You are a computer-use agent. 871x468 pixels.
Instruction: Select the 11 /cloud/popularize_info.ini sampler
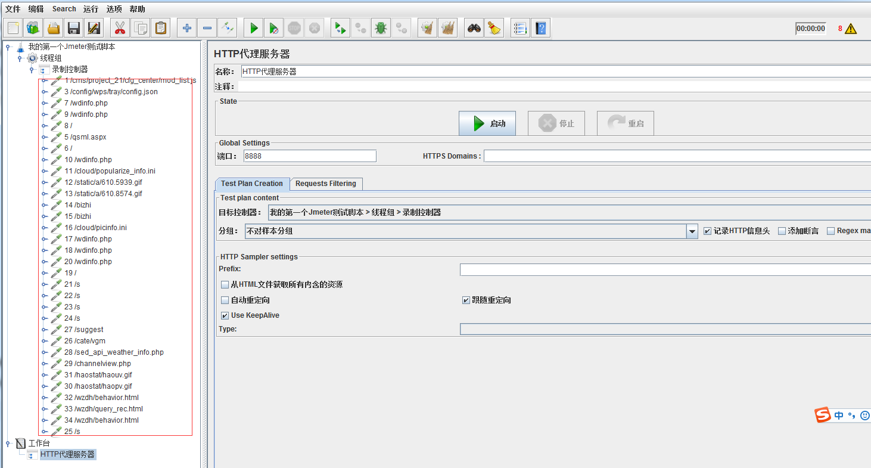pos(110,171)
